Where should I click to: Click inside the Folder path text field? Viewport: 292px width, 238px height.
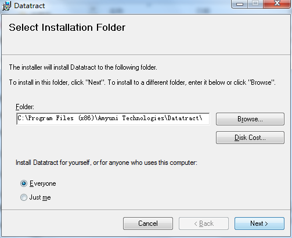point(113,119)
